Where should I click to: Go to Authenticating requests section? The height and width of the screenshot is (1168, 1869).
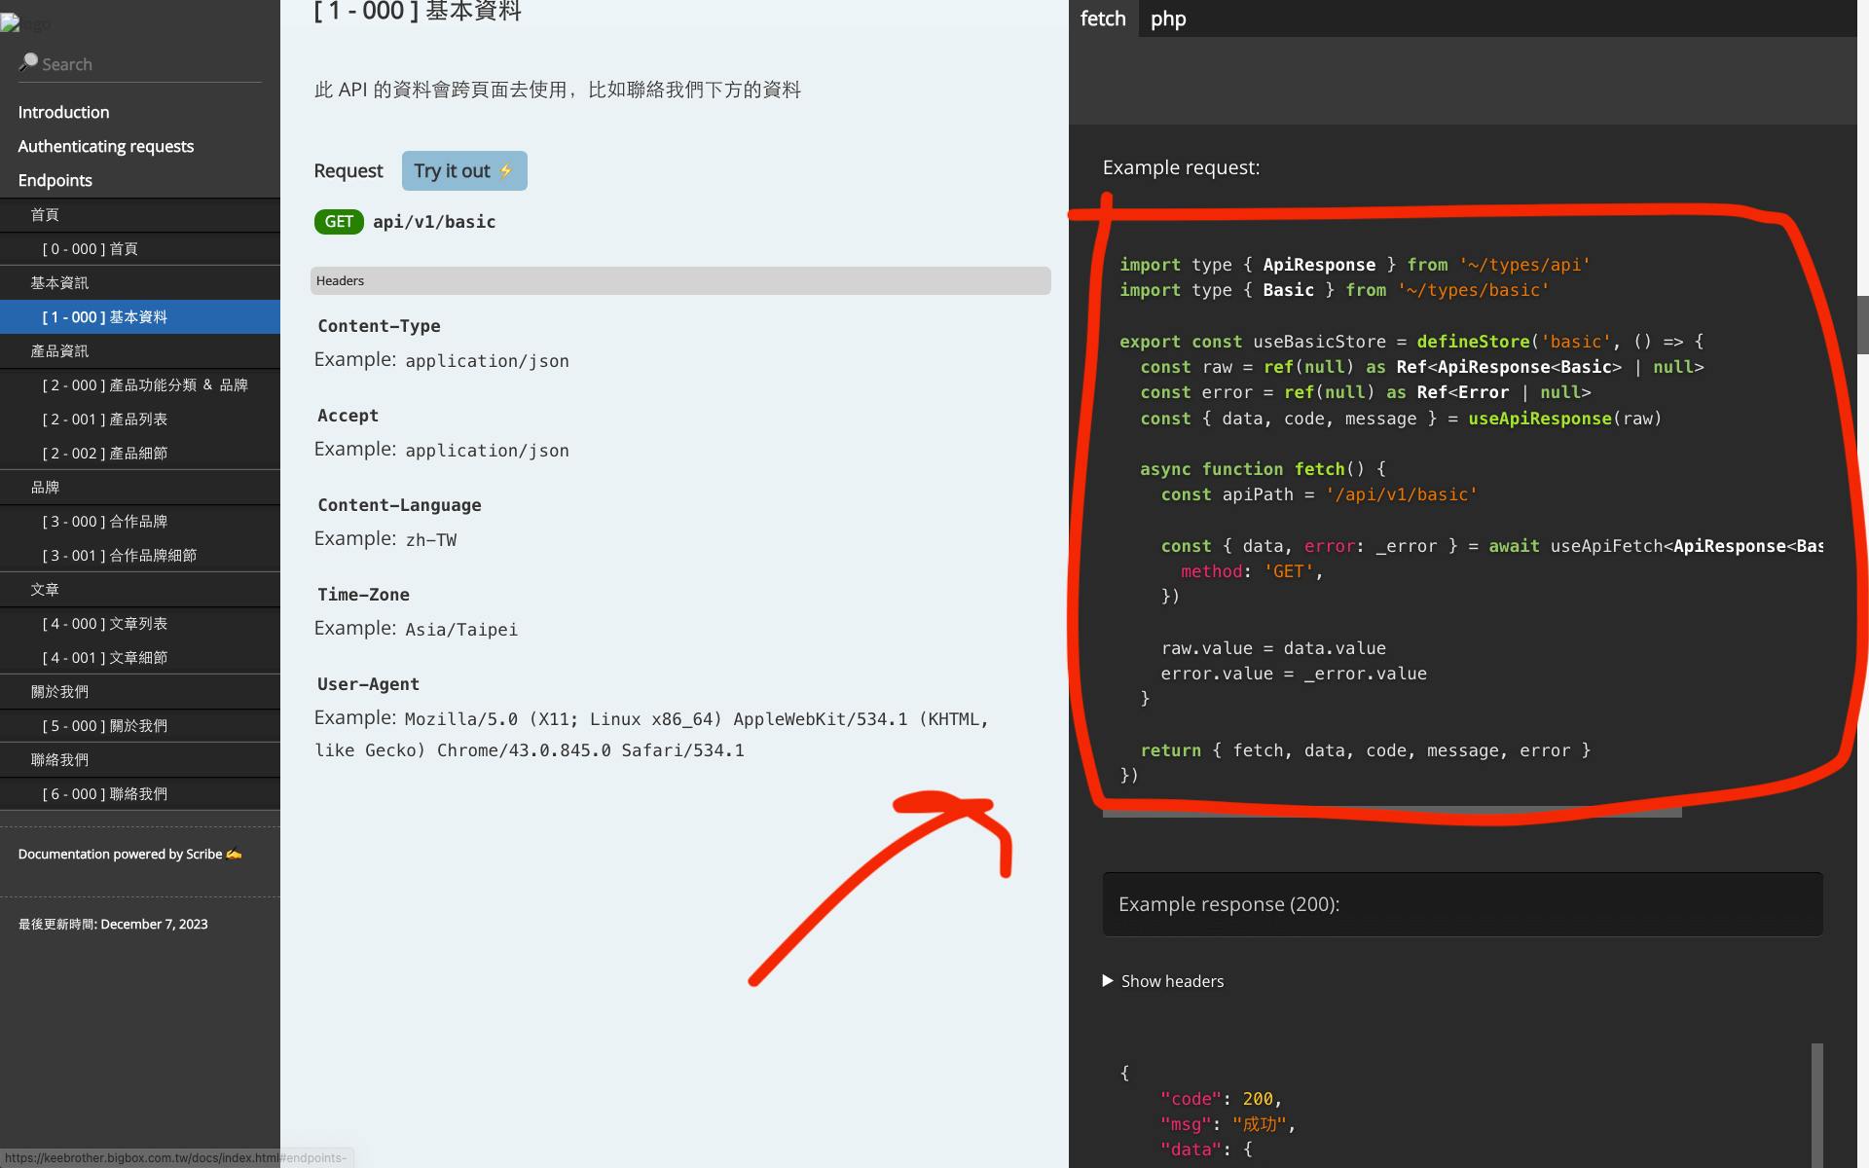click(x=105, y=146)
